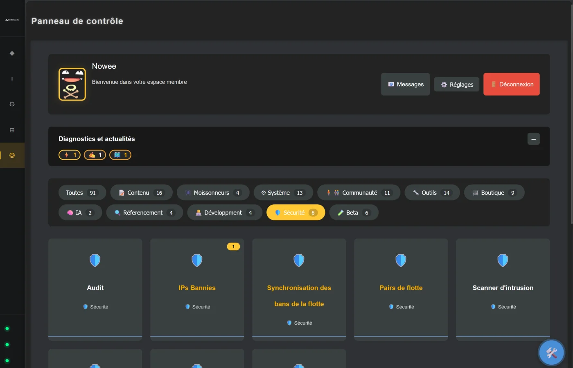Filter by Système category
Image resolution: width=573 pixels, height=368 pixels.
[x=283, y=193]
